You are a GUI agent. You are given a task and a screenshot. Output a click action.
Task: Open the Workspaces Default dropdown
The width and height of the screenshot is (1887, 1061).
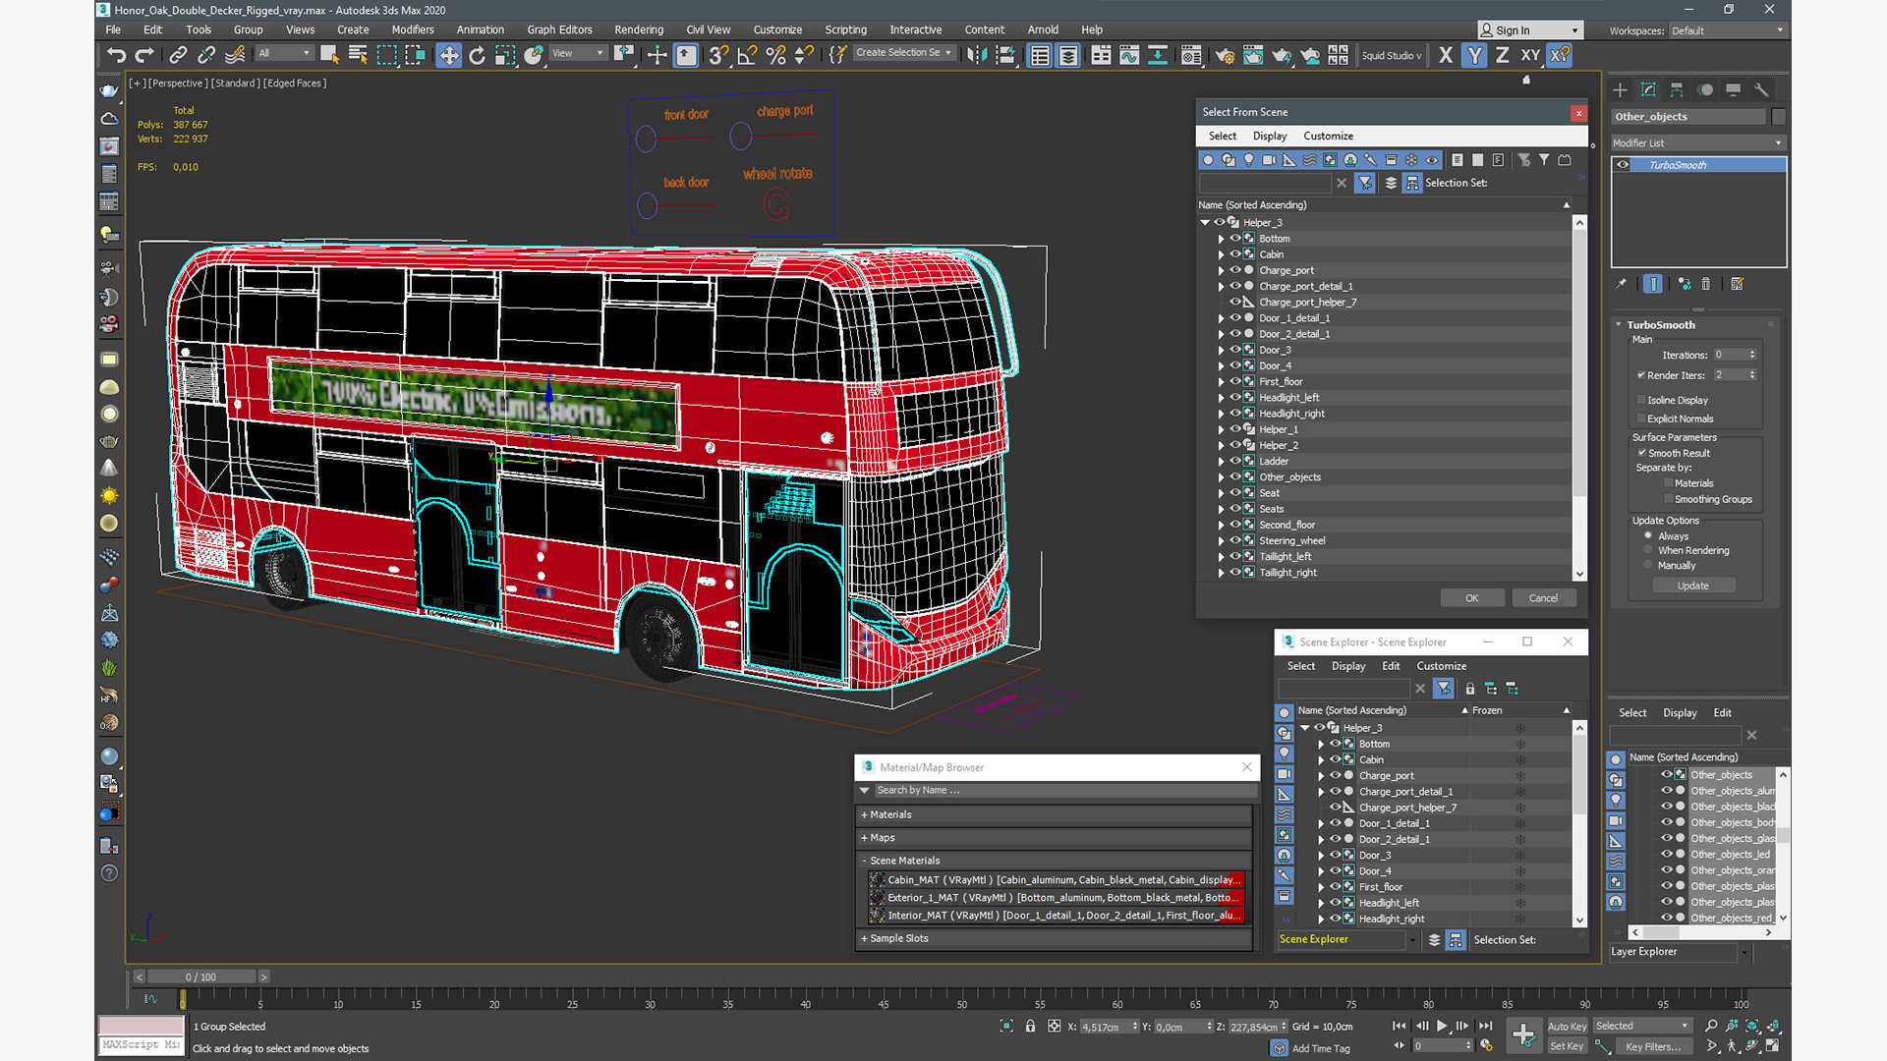(1727, 30)
